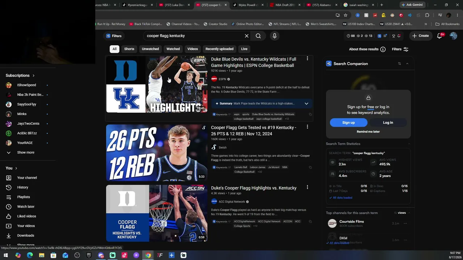This screenshot has width=463, height=260.
Task: Click the vidIQ logo in the top toolbar
Action: pos(379,36)
